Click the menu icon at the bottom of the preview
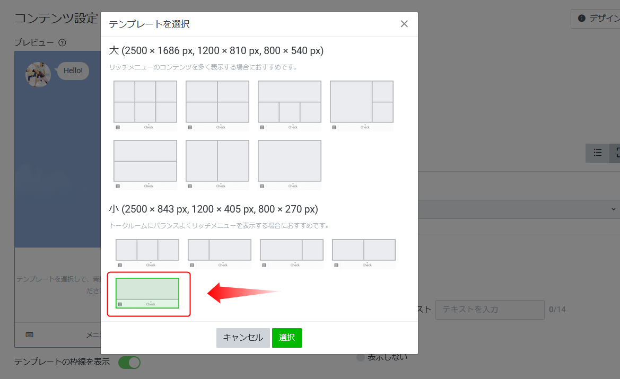Viewport: 620px width, 379px height. tap(30, 335)
